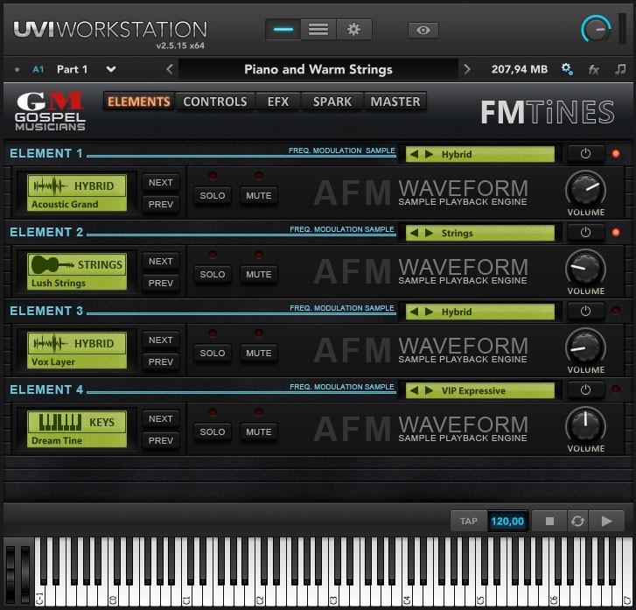The height and width of the screenshot is (610, 636).
Task: Switch to the MASTER tab
Action: 395,102
